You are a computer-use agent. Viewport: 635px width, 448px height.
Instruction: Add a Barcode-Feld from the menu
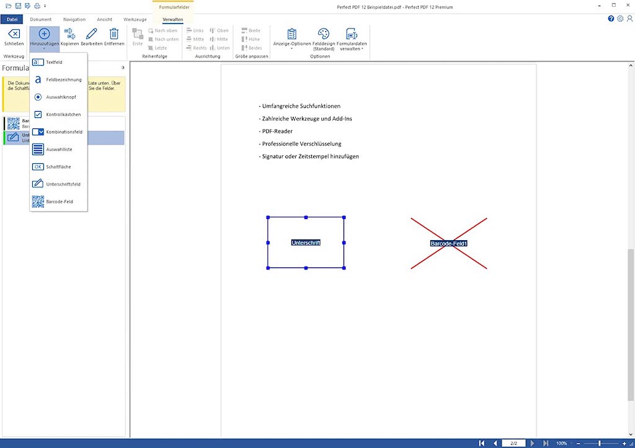59,202
